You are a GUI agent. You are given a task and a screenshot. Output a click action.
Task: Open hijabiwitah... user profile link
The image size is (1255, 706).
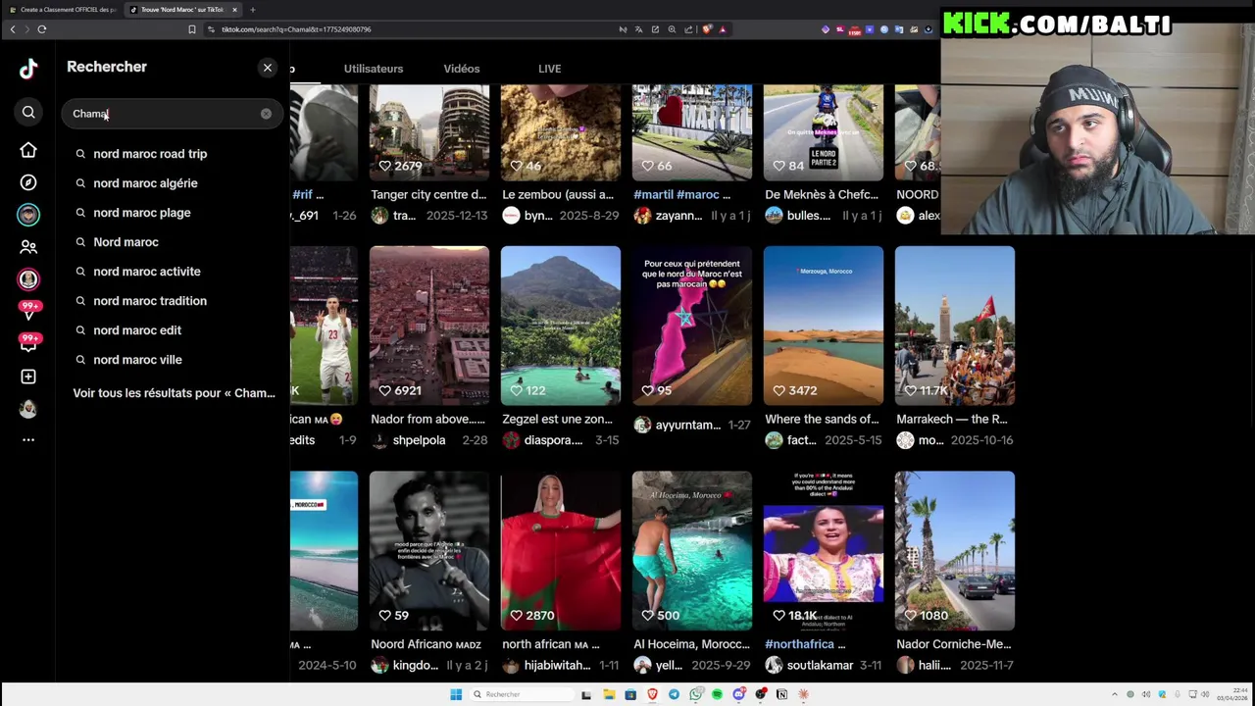point(557,666)
